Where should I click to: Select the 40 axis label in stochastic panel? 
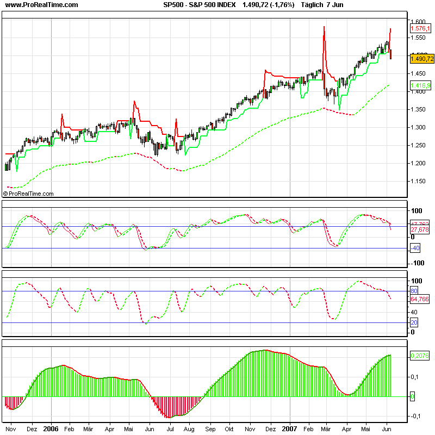(x=414, y=312)
